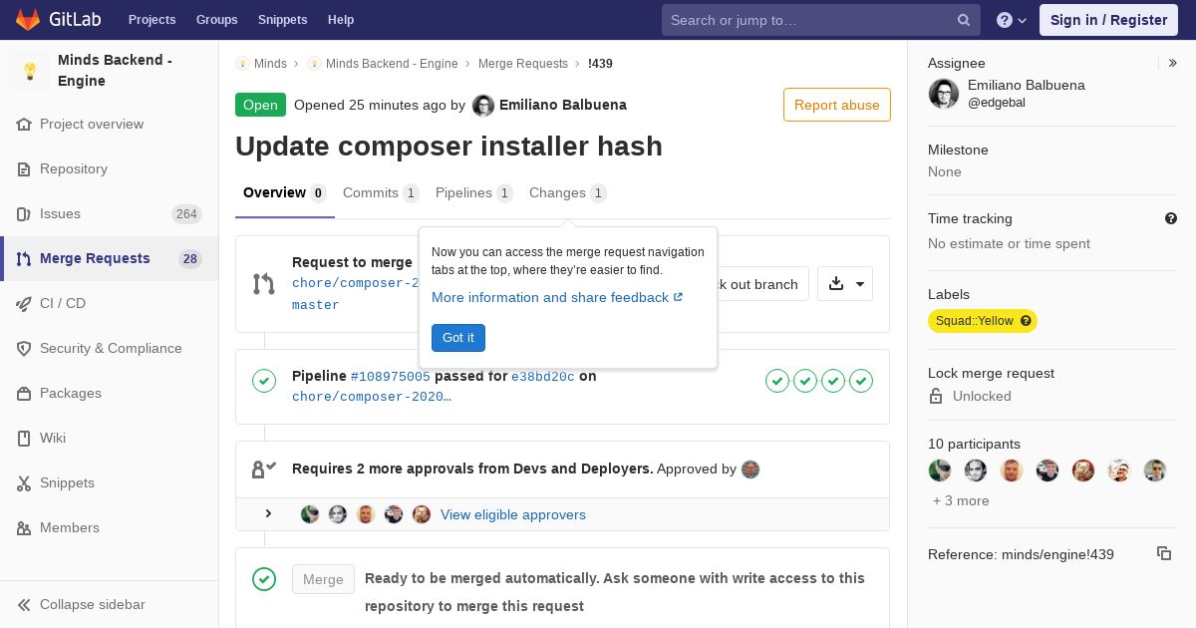Viewport: 1196px width, 628px height.
Task: Click the Squad::Yellow label help icon
Action: [1026, 321]
